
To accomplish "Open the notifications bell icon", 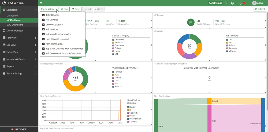I will (240, 3).
